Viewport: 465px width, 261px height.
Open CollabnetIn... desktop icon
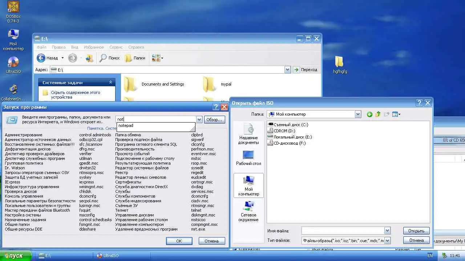[x=13, y=93]
